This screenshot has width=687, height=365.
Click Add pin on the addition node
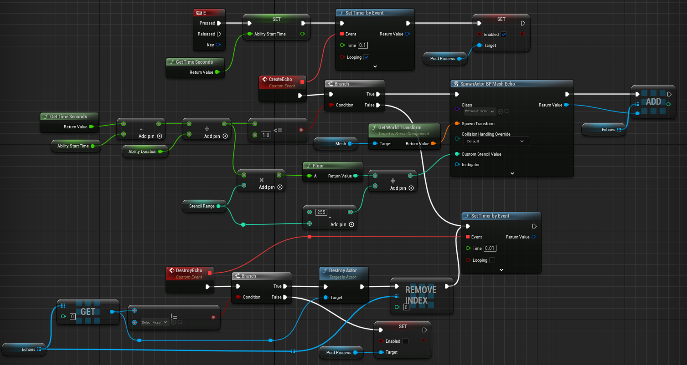click(x=411, y=188)
